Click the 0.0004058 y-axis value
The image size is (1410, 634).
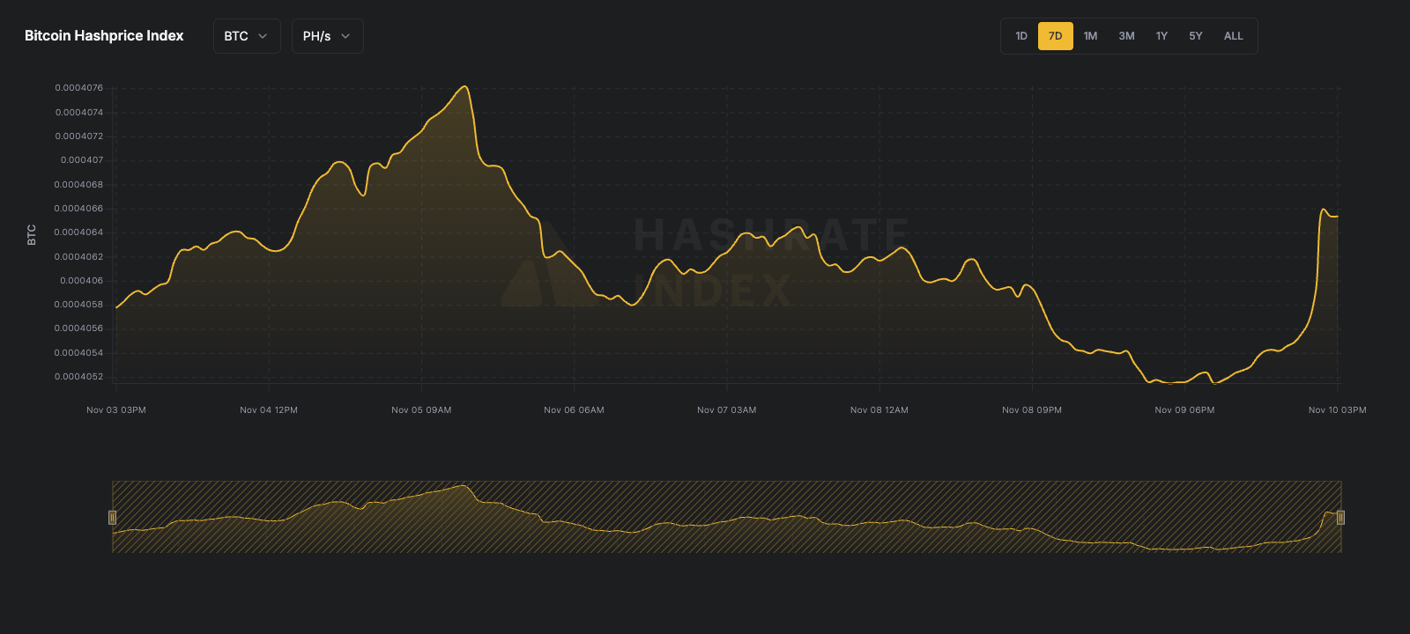pos(79,305)
